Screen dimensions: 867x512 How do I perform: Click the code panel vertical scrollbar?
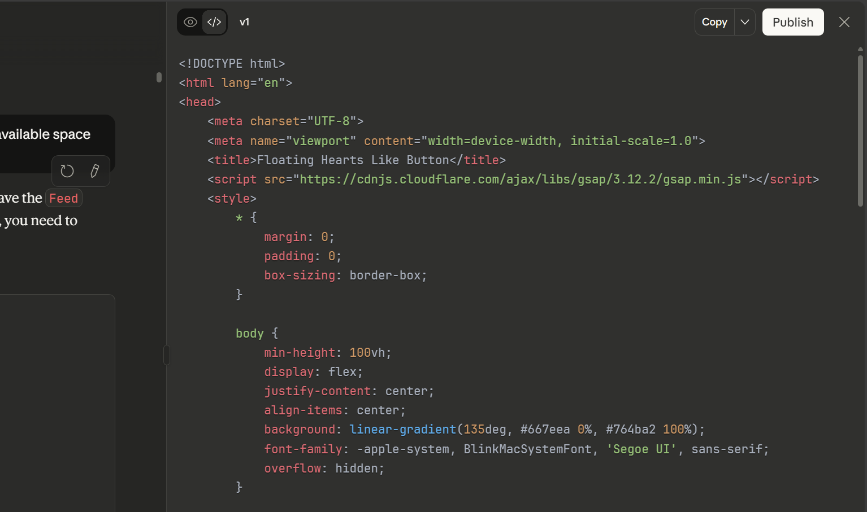(x=860, y=130)
